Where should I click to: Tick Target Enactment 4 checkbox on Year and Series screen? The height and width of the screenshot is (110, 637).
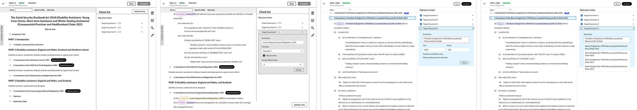click(421, 28)
